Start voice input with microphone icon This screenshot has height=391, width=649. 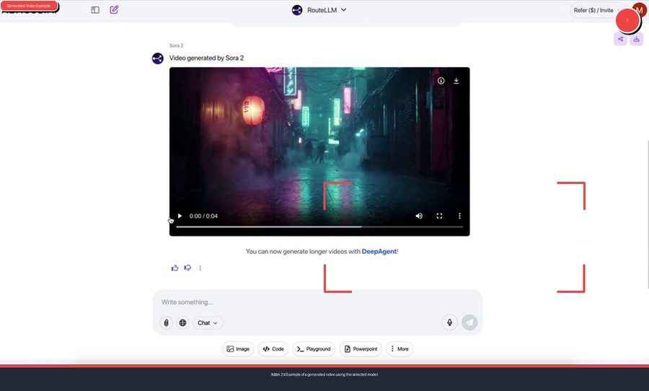(450, 322)
